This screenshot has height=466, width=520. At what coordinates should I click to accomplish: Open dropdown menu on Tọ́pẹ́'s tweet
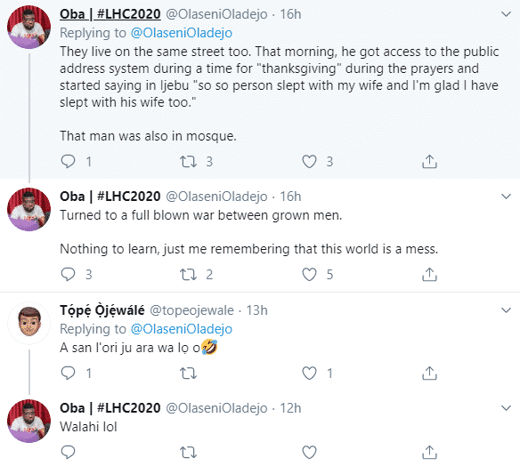[x=506, y=310]
